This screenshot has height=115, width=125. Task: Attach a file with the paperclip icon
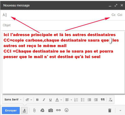(x=34, y=110)
